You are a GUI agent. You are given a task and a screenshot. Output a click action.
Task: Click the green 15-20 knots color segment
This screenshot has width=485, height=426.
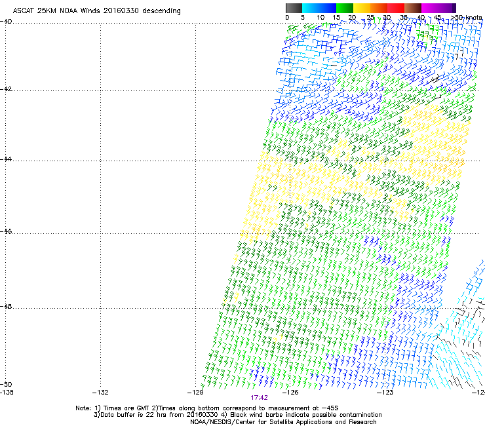[x=345, y=8]
